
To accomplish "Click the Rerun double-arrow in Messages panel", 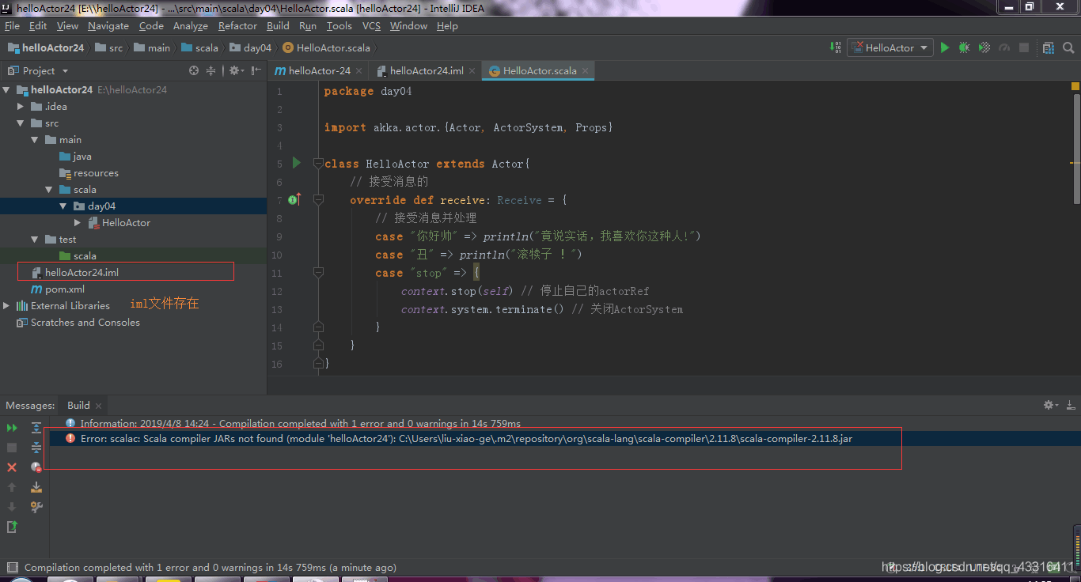I will pos(12,428).
